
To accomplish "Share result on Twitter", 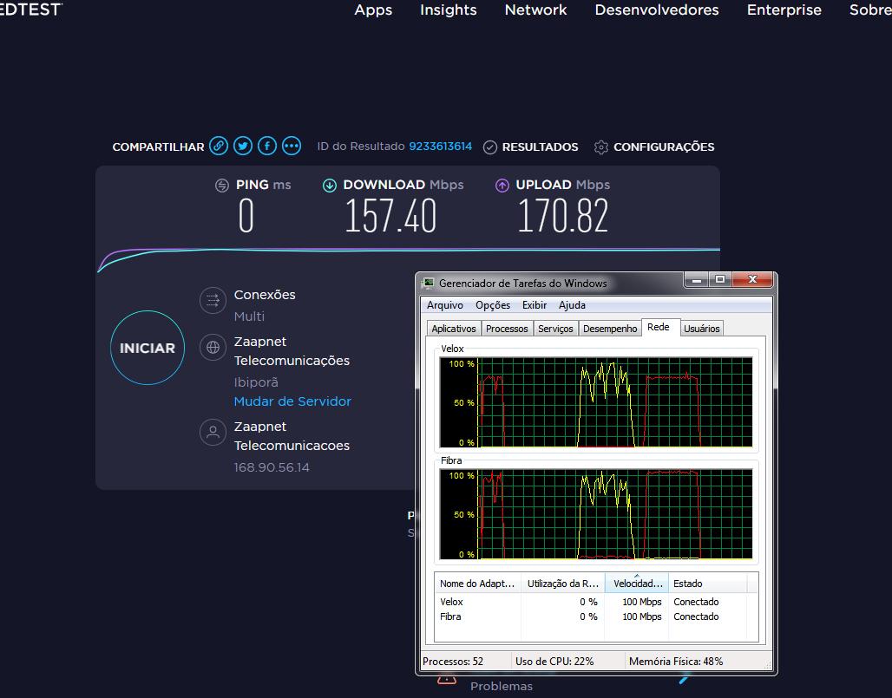I will coord(243,146).
